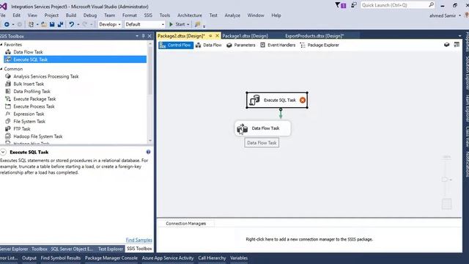469x264 pixels.
Task: Switch to the Package1.dtsx document tab
Action: pos(245,36)
